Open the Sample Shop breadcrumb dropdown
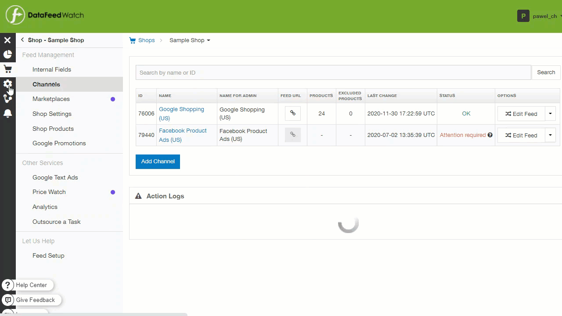The height and width of the screenshot is (316, 562). [x=190, y=40]
